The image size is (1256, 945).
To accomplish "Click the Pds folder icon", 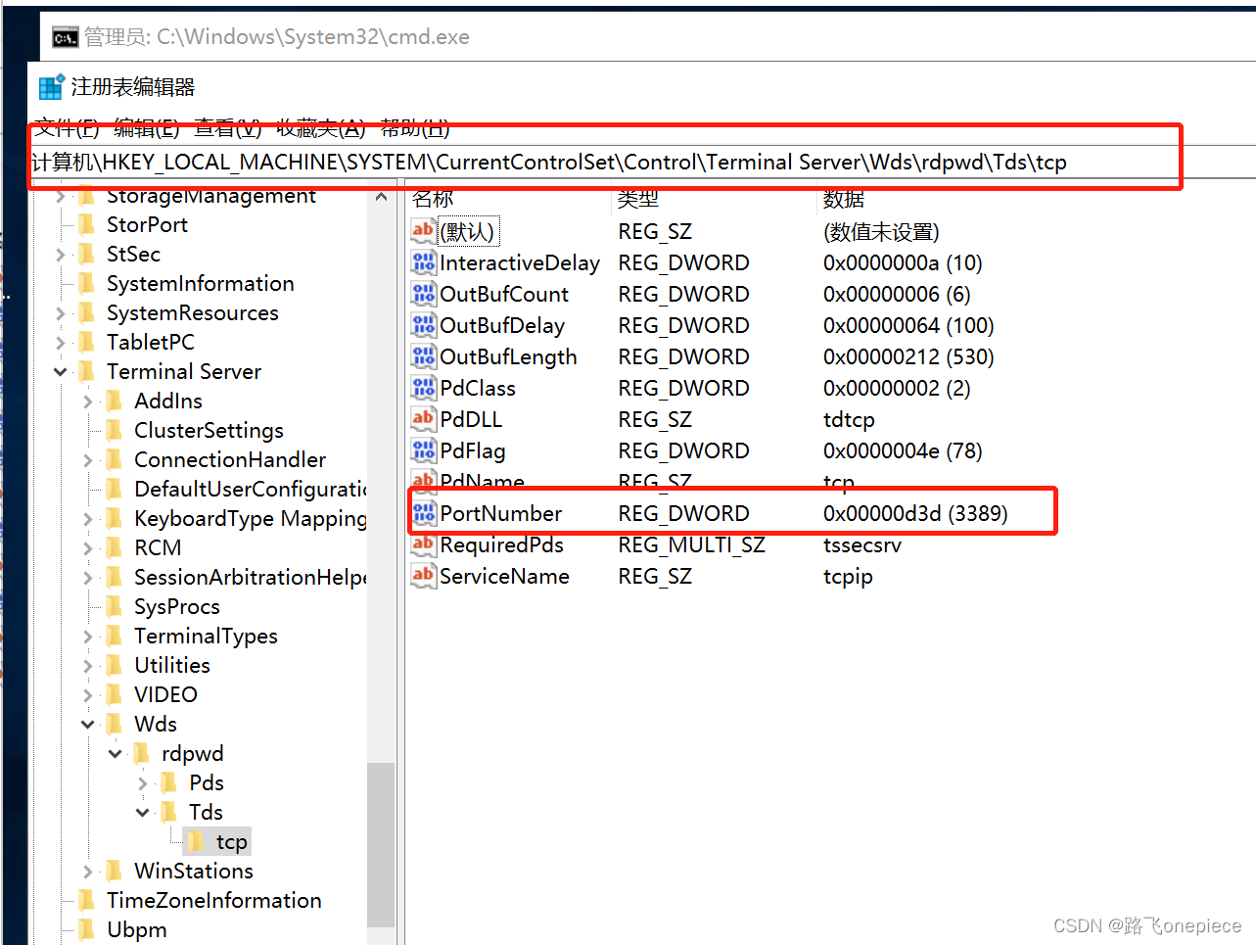I will [x=169, y=782].
